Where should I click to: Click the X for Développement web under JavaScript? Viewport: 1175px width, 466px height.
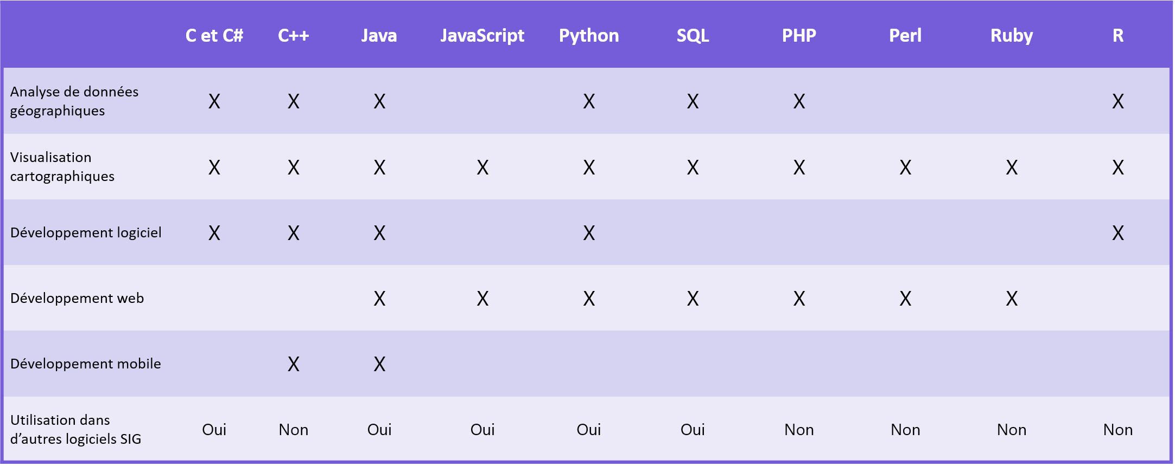tap(482, 299)
